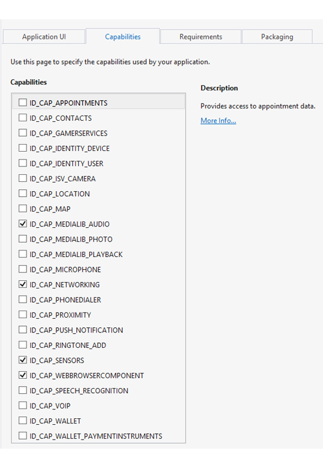Disable ID_CAP_WEBBROWSERCOMPONENT capability

click(23, 375)
